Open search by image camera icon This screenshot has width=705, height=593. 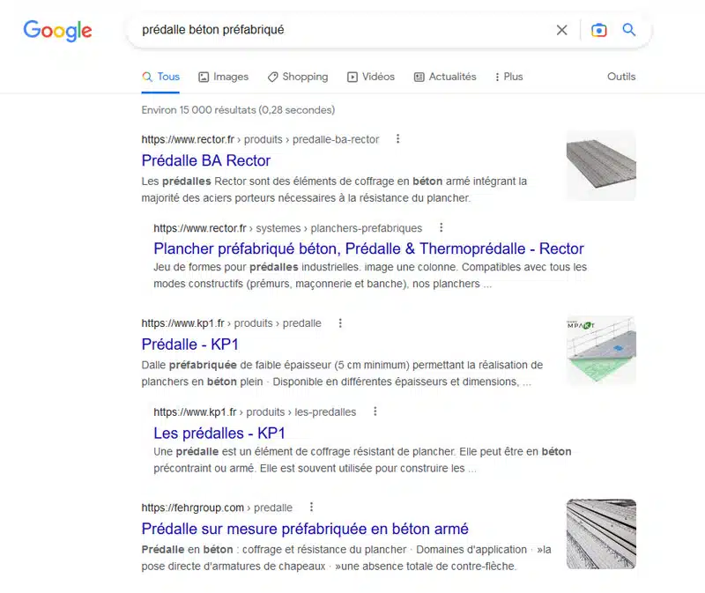pos(598,30)
